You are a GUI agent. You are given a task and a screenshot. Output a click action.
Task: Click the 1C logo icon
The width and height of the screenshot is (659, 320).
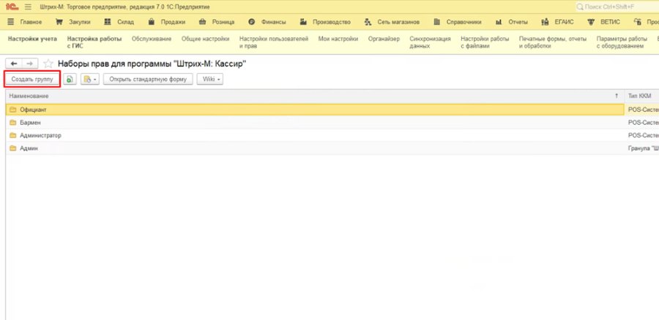coord(12,7)
